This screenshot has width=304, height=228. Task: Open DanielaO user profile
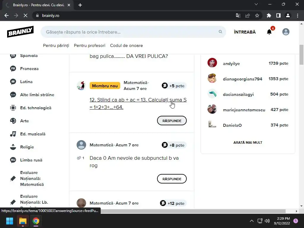pyautogui.click(x=232, y=125)
